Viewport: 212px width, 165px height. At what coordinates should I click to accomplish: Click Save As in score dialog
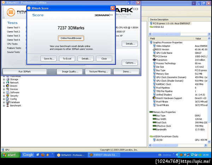coord(48,59)
